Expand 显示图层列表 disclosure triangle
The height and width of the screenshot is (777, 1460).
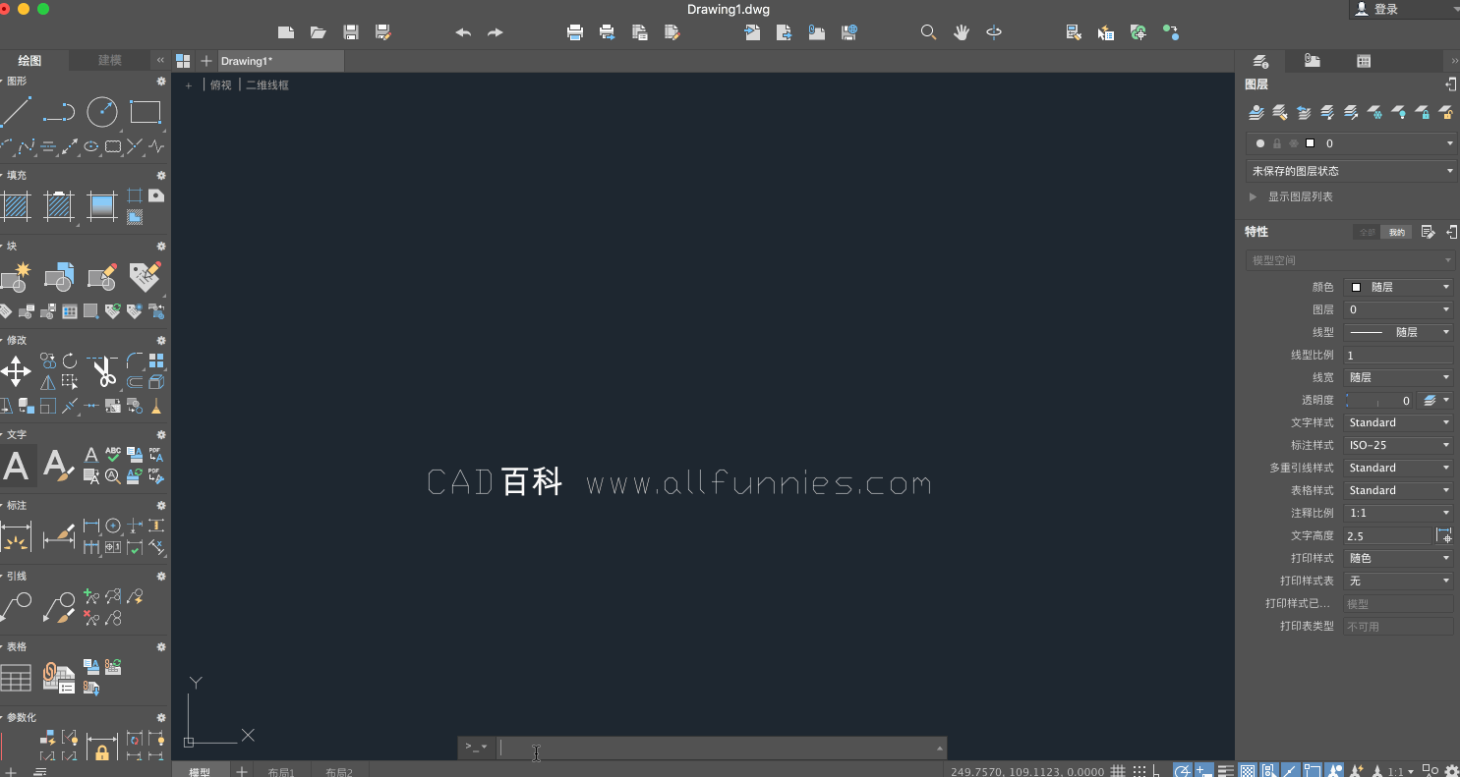tap(1253, 196)
